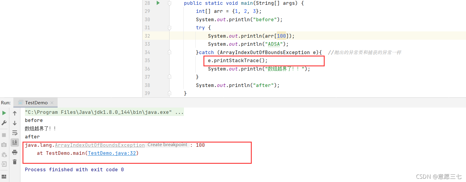Close the TestDemo run tab
The image size is (466, 182).
coord(52,103)
